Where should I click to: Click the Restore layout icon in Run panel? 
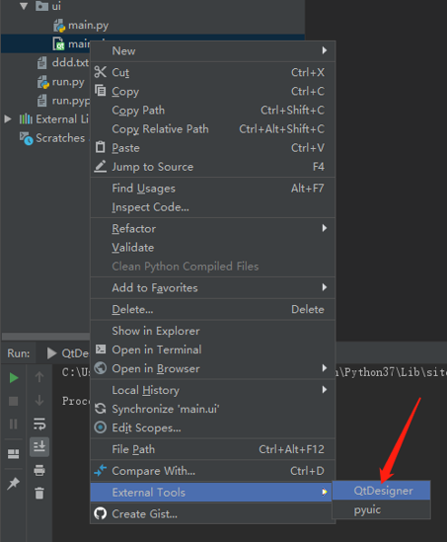14,453
